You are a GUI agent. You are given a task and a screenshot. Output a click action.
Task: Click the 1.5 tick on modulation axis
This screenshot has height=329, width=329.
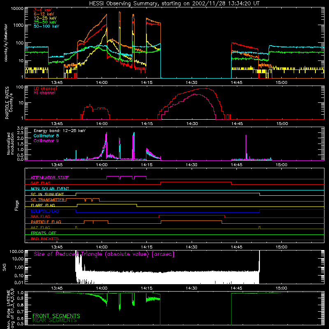click(x=20, y=144)
